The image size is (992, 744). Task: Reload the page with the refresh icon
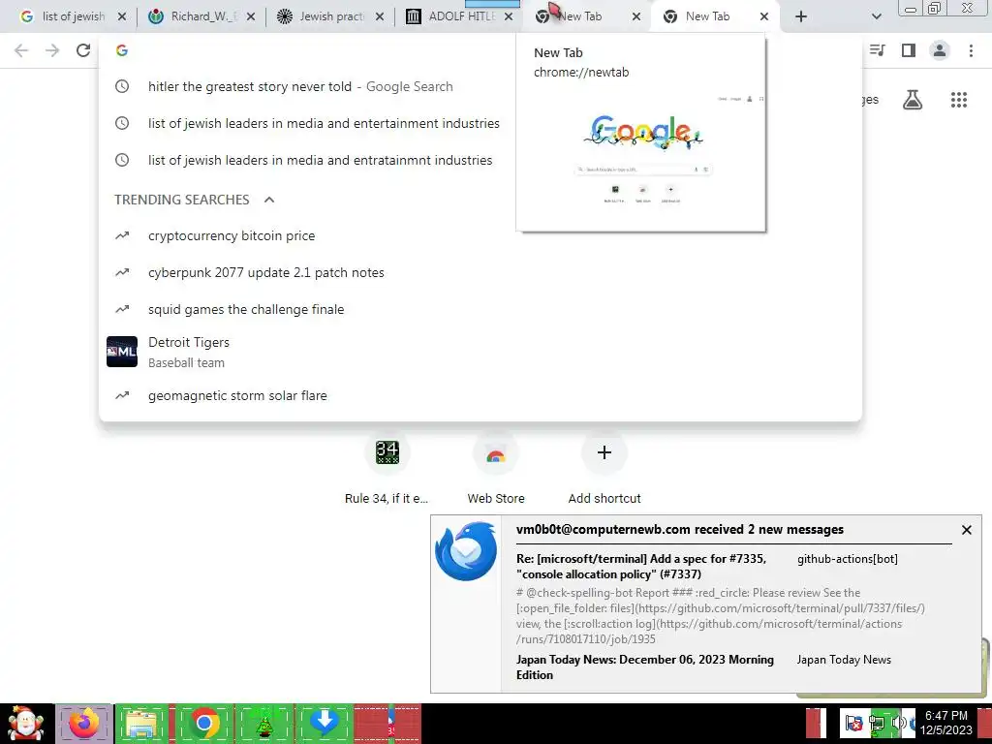point(83,50)
